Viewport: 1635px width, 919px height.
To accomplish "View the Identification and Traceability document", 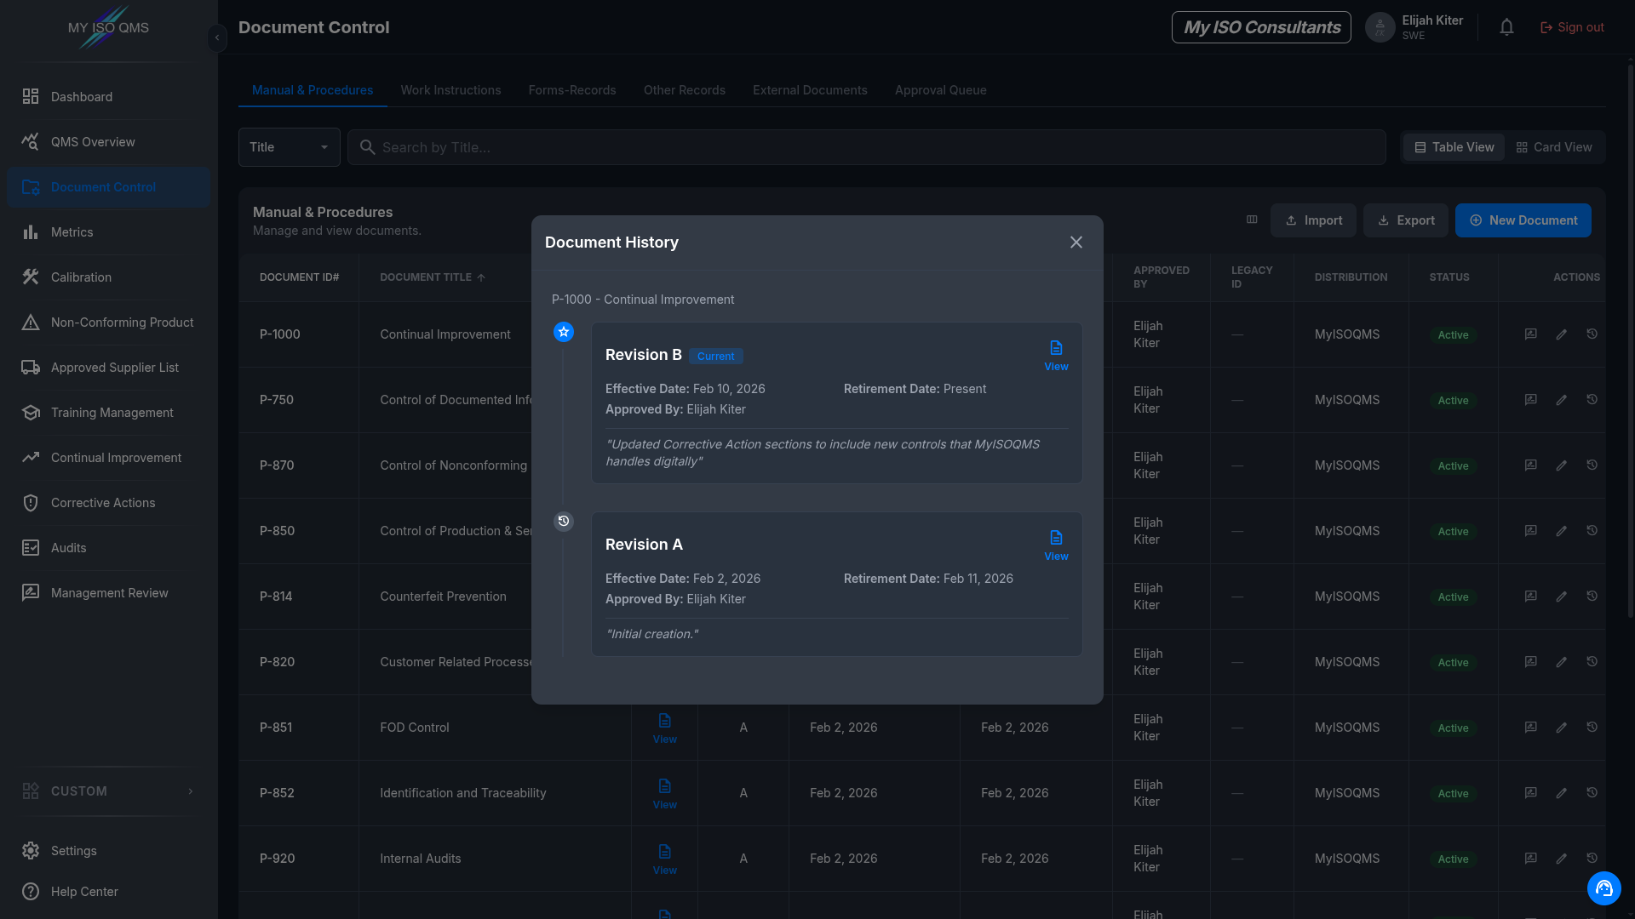I will click(x=664, y=795).
